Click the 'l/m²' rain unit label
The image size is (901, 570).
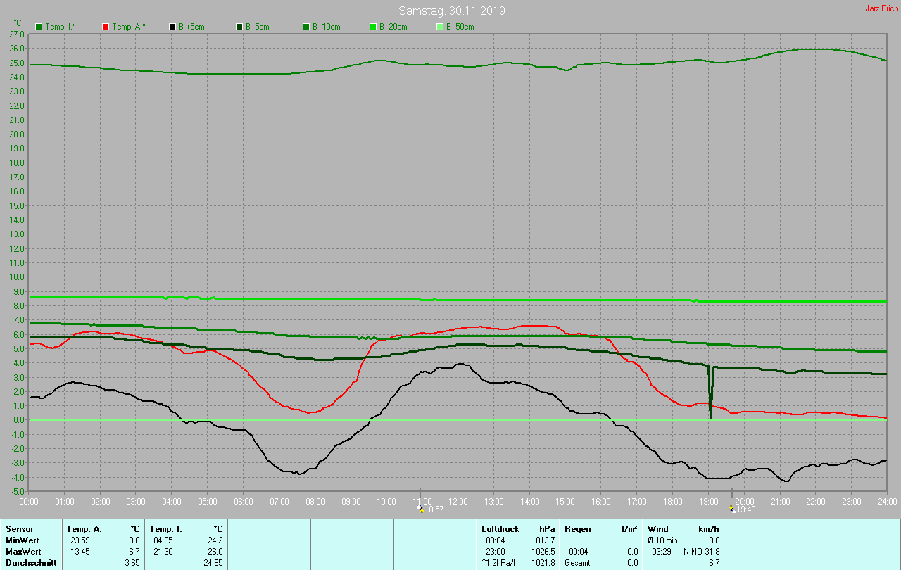tap(630, 528)
